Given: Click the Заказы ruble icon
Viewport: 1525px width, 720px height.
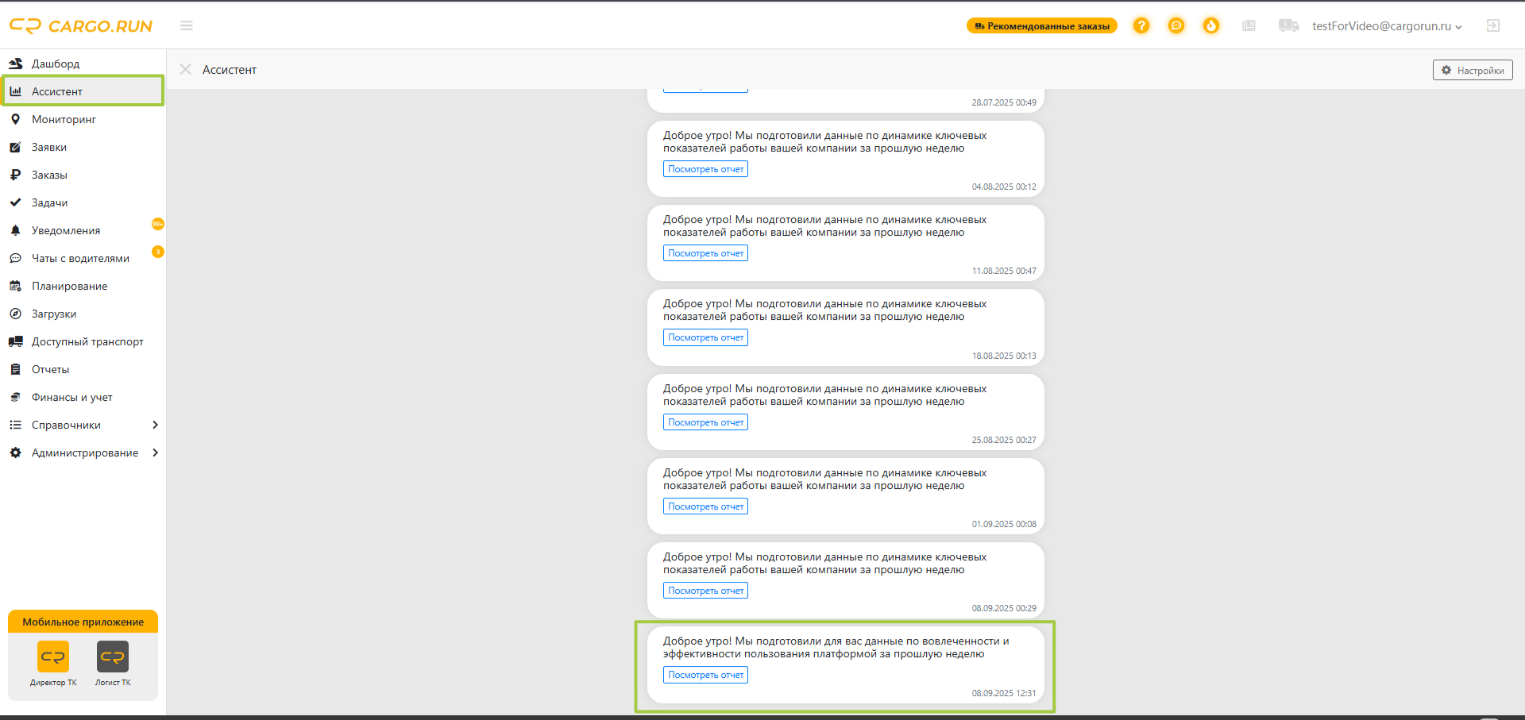Looking at the screenshot, I should pyautogui.click(x=15, y=175).
